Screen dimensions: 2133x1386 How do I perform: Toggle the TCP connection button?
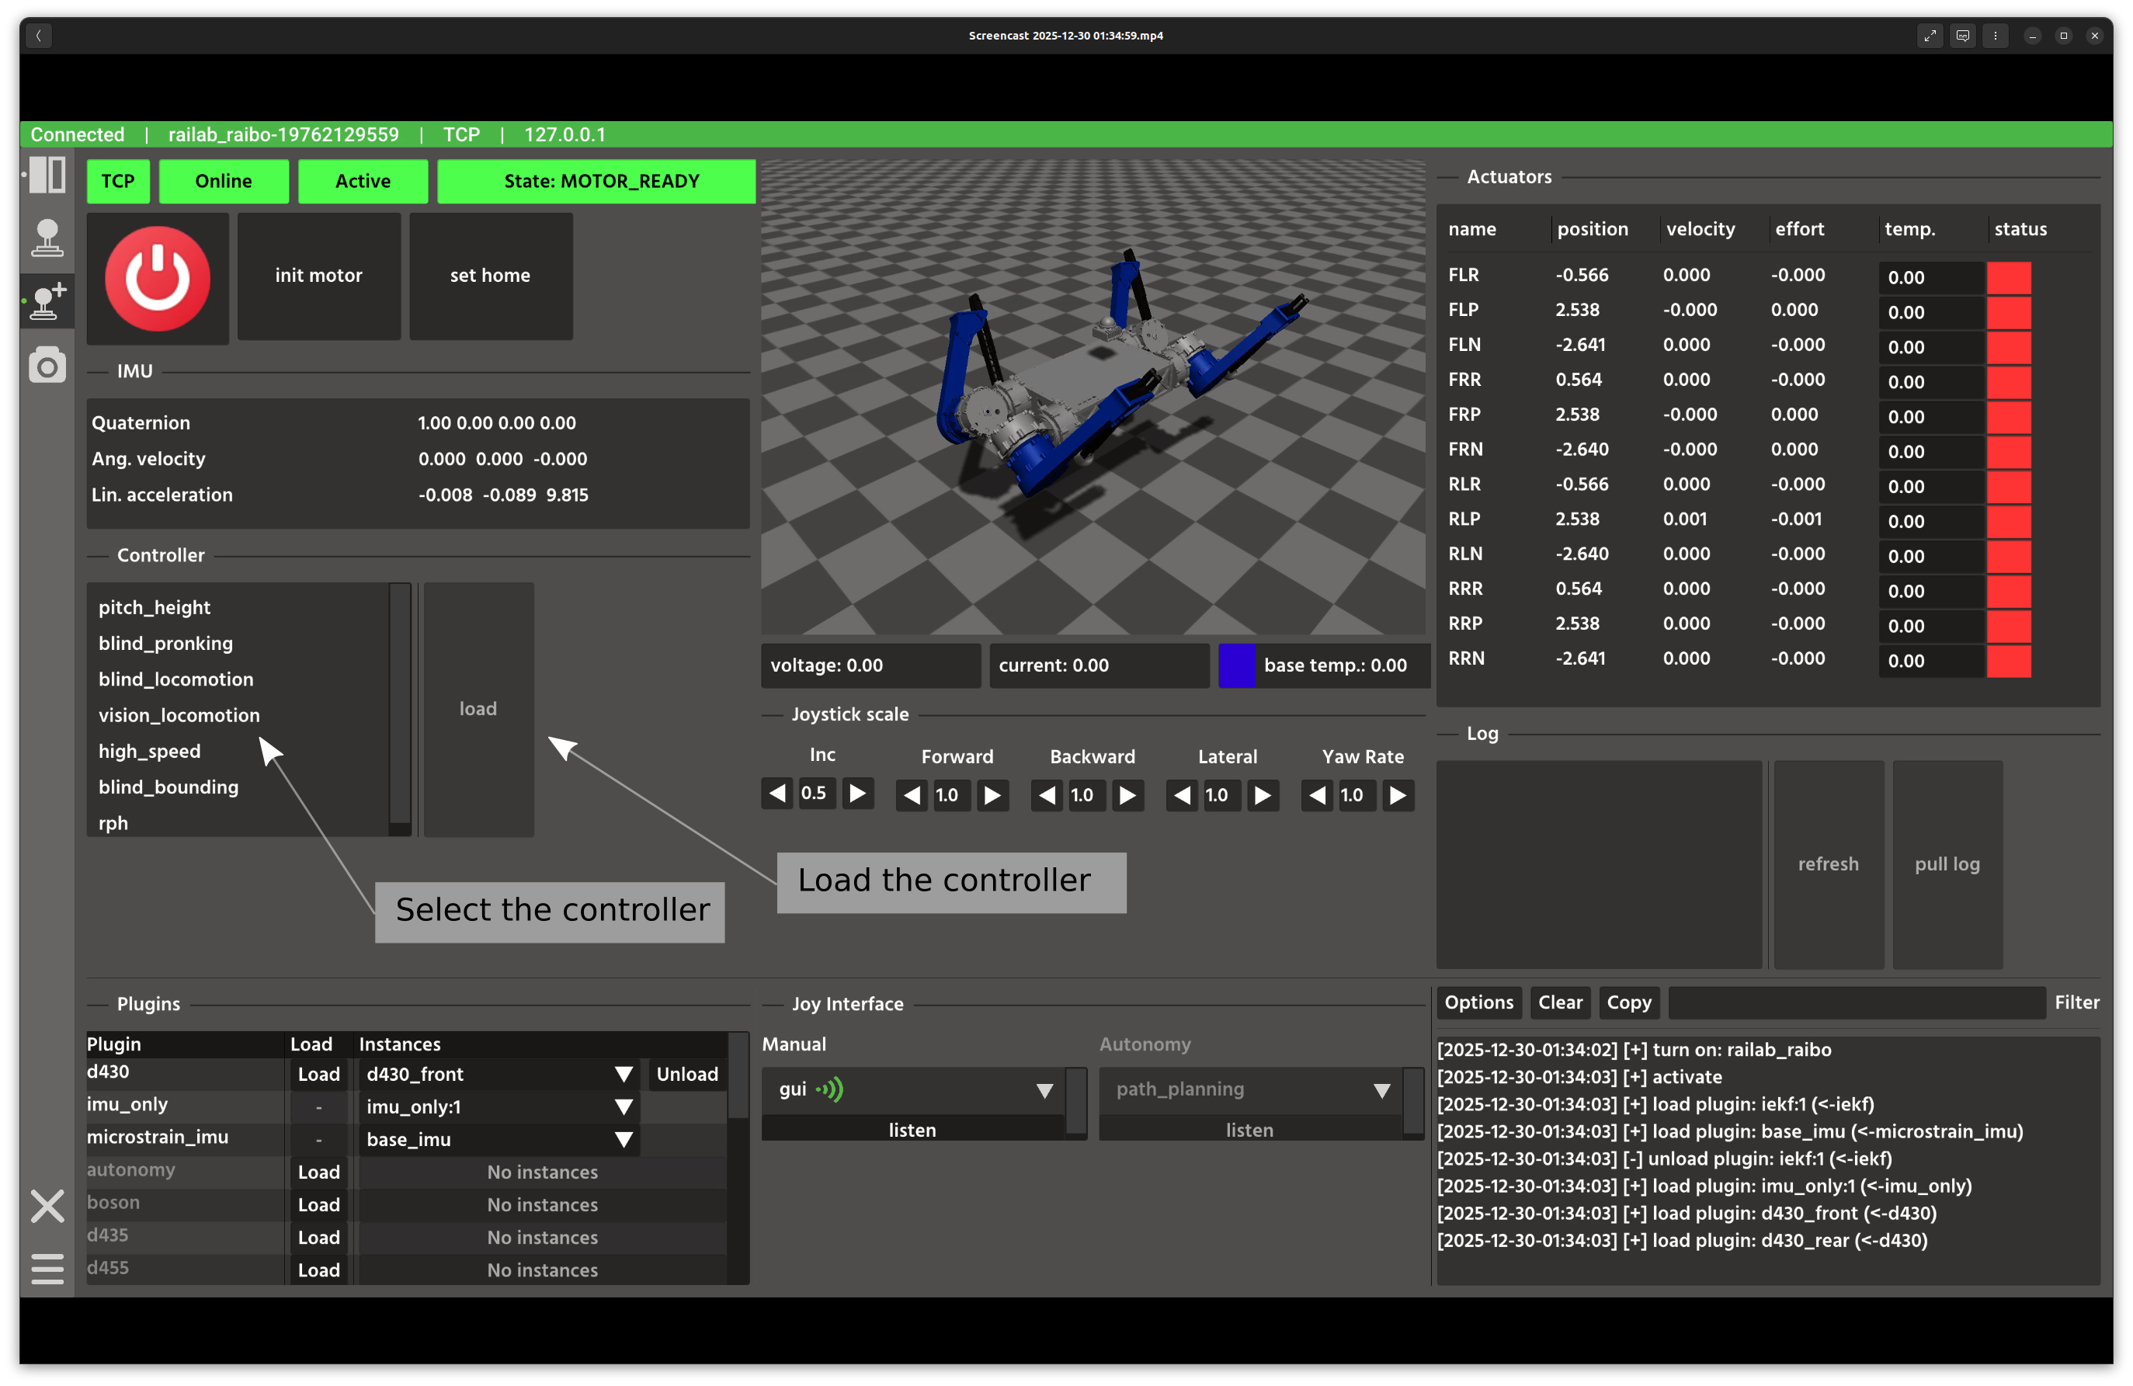pos(117,181)
